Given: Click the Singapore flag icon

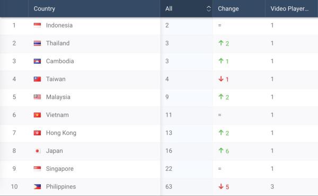Looking at the screenshot, I should (37, 169).
